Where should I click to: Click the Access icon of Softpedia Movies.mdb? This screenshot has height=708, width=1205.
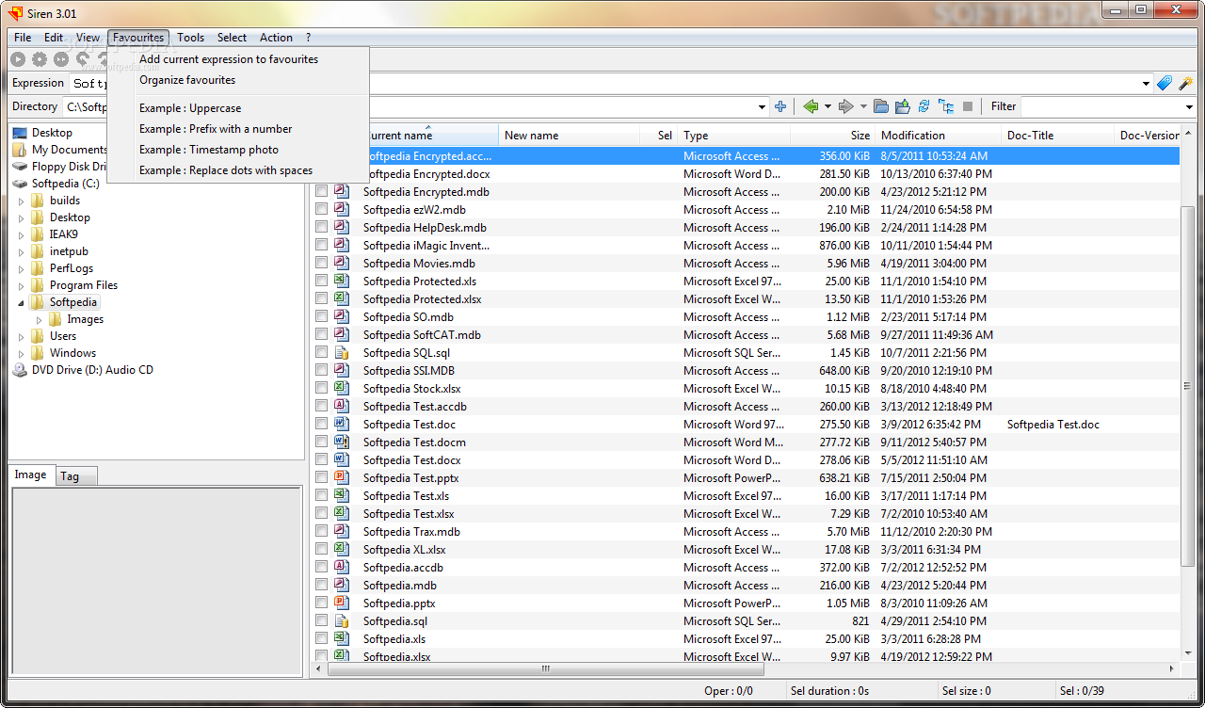pyautogui.click(x=343, y=263)
